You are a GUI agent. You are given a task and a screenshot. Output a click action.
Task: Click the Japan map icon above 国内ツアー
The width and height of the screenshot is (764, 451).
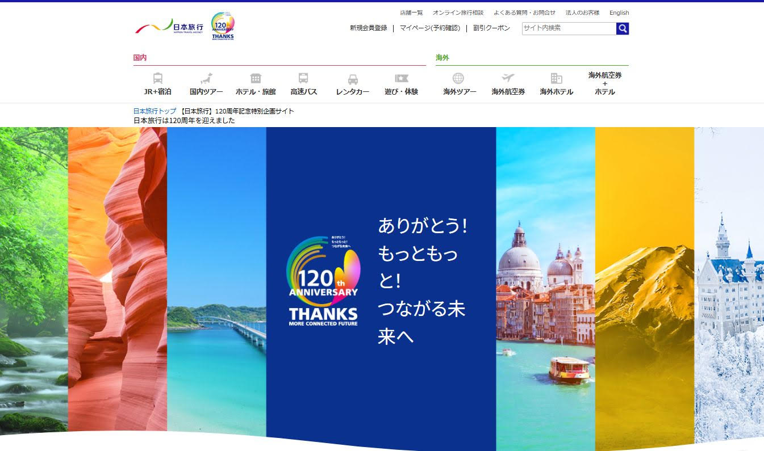pyautogui.click(x=206, y=78)
